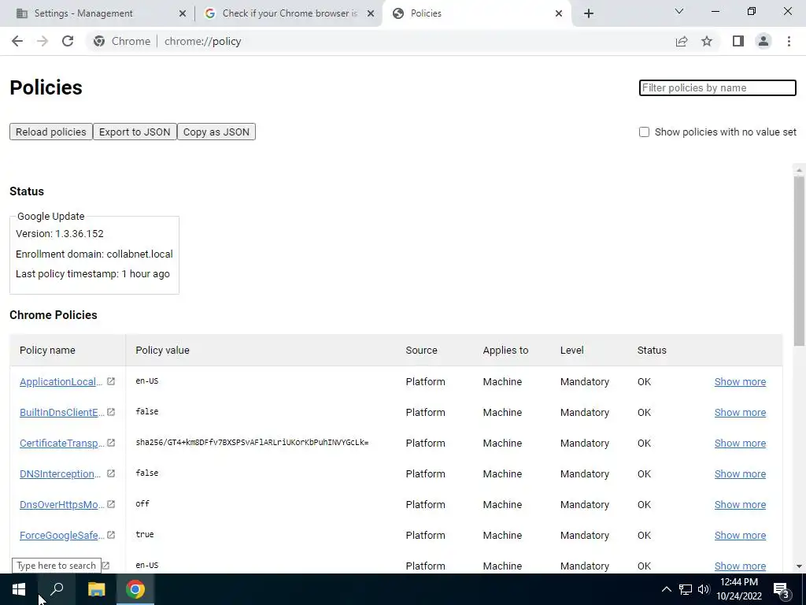This screenshot has height=605, width=806.
Task: Open the tab search chevron
Action: tap(679, 11)
